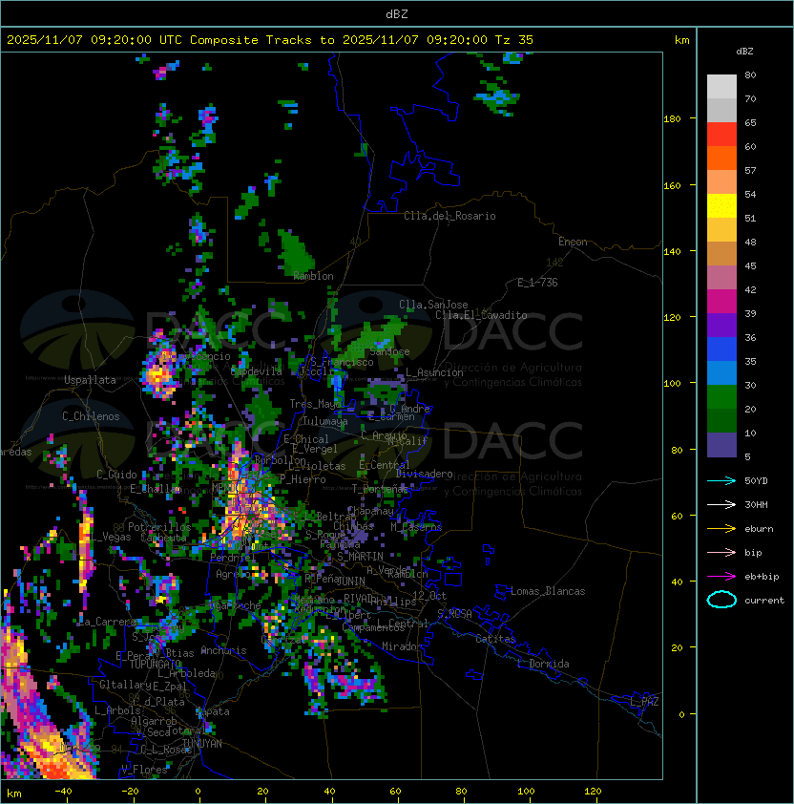Viewport: 794px width, 804px height.
Task: Click the V_Flores map label
Action: 144,769
